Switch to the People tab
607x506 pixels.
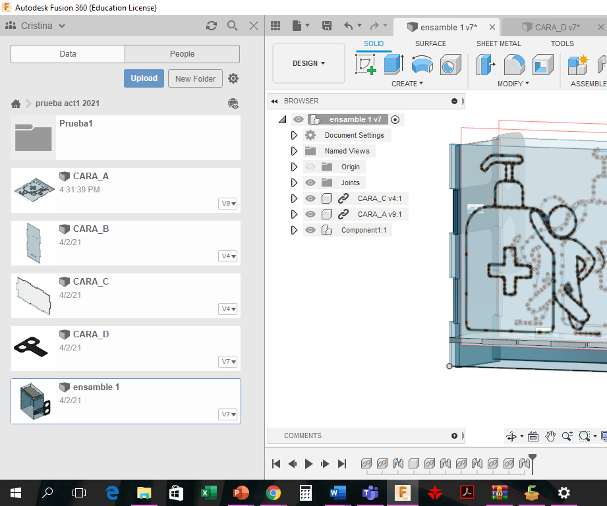182,54
